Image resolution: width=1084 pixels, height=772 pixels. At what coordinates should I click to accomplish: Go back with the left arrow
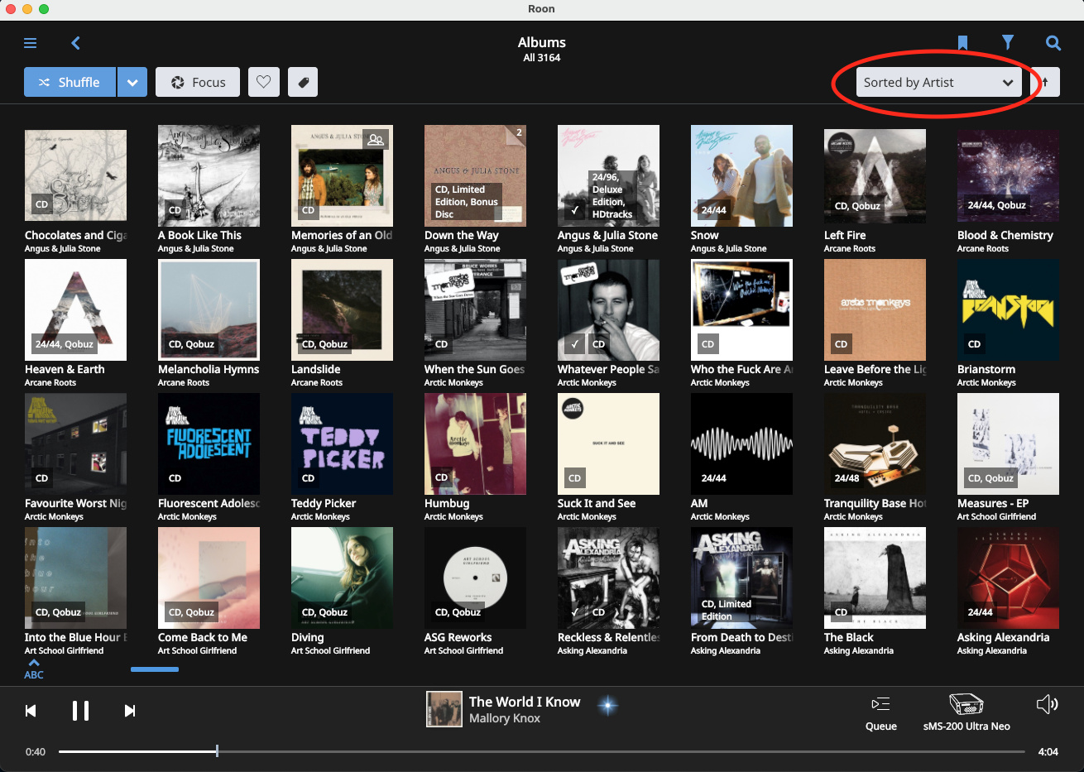75,43
